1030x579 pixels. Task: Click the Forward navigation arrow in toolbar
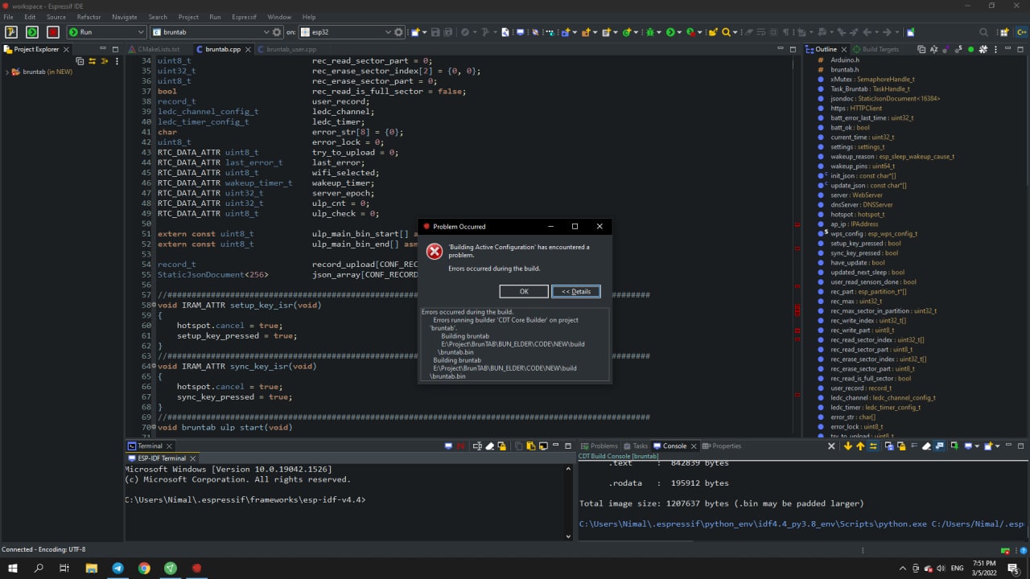pos(887,32)
